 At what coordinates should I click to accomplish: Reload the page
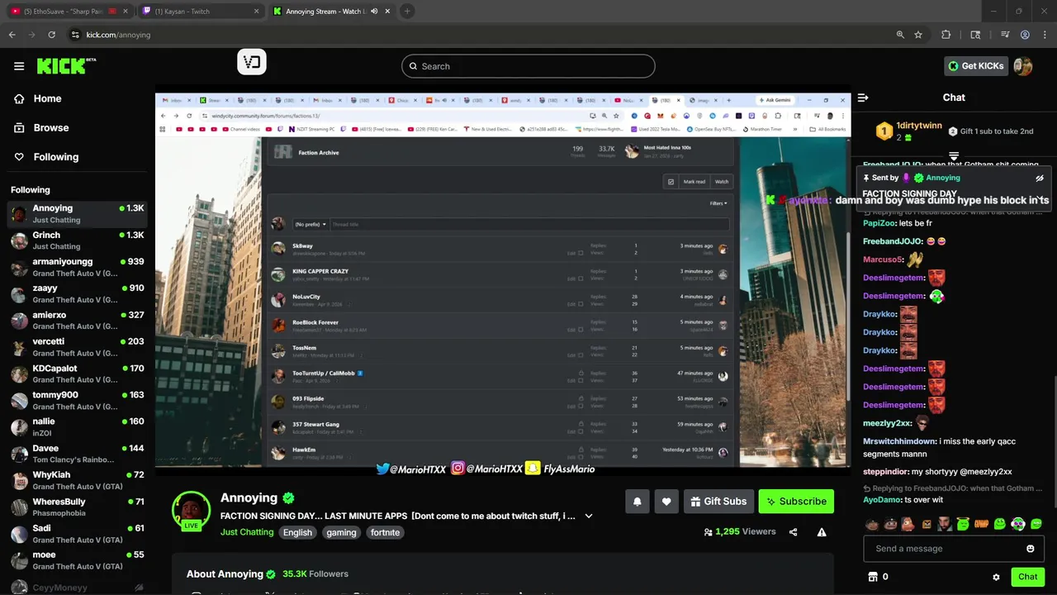click(x=51, y=35)
